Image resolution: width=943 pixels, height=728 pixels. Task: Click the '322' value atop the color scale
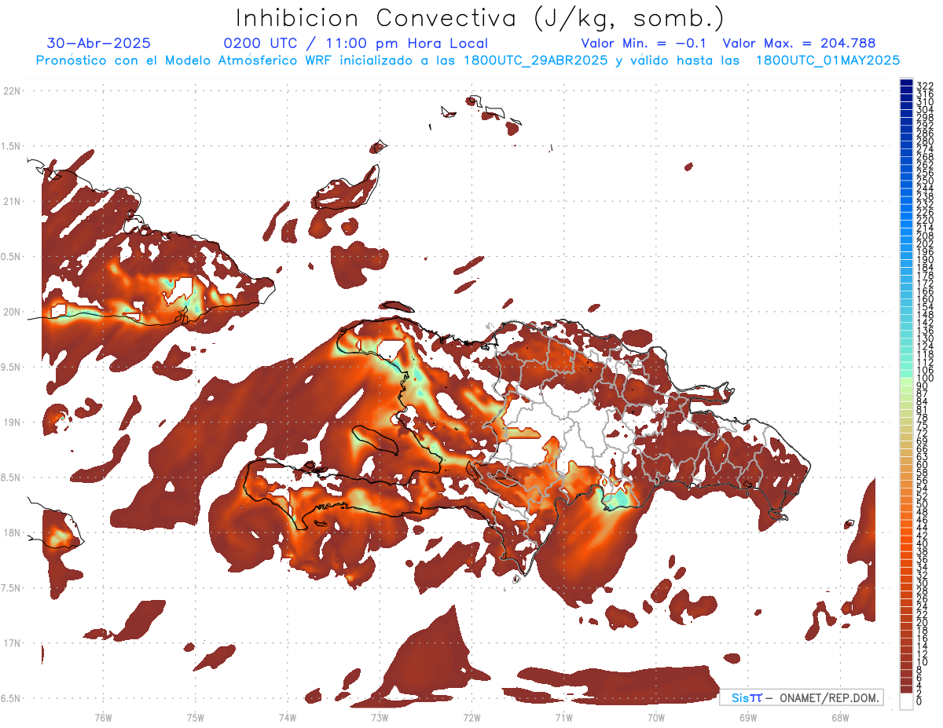[x=924, y=85]
